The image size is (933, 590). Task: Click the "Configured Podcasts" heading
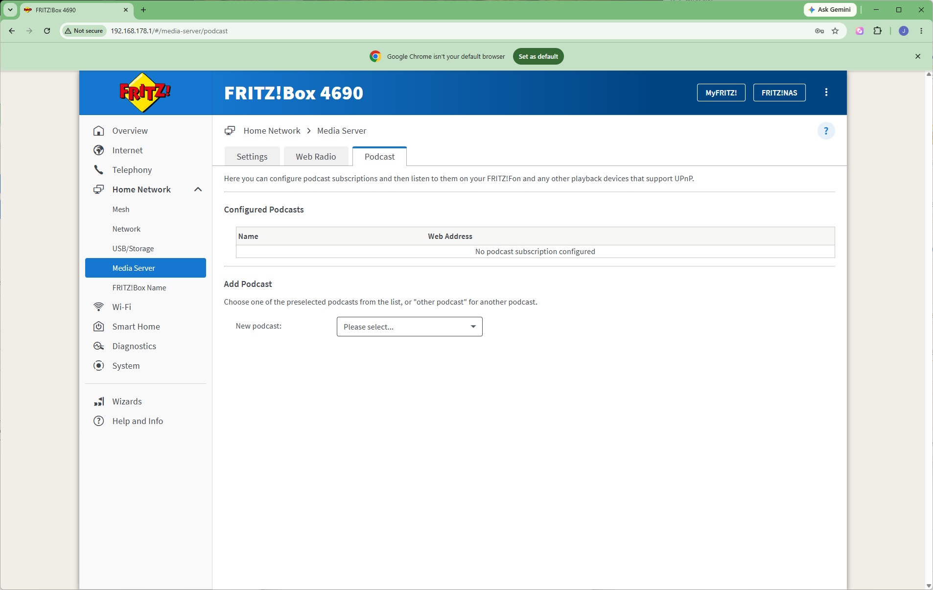(x=264, y=210)
